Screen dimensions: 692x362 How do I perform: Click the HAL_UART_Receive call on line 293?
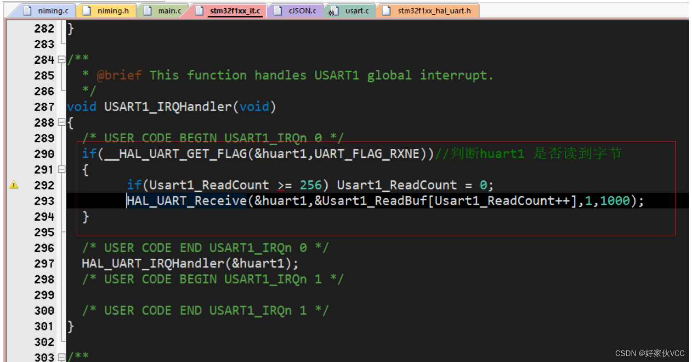[x=187, y=201]
